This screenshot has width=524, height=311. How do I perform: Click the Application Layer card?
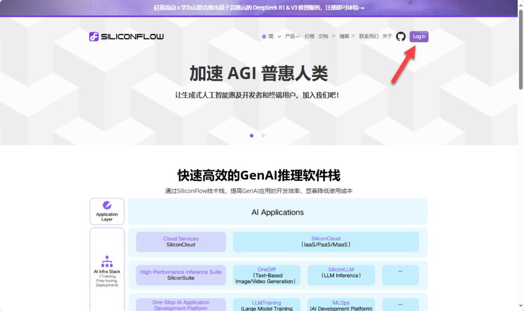107,212
